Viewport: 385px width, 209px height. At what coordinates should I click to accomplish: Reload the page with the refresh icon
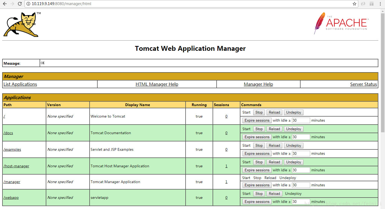point(20,4)
